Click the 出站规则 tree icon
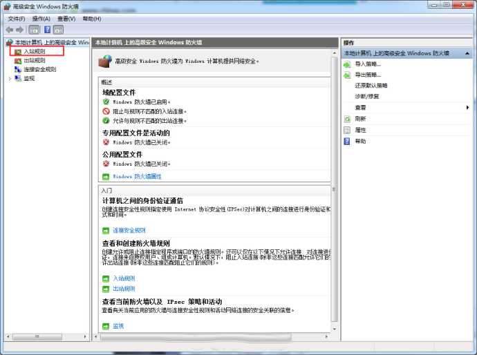Image resolution: width=477 pixels, height=355 pixels. click(x=18, y=61)
